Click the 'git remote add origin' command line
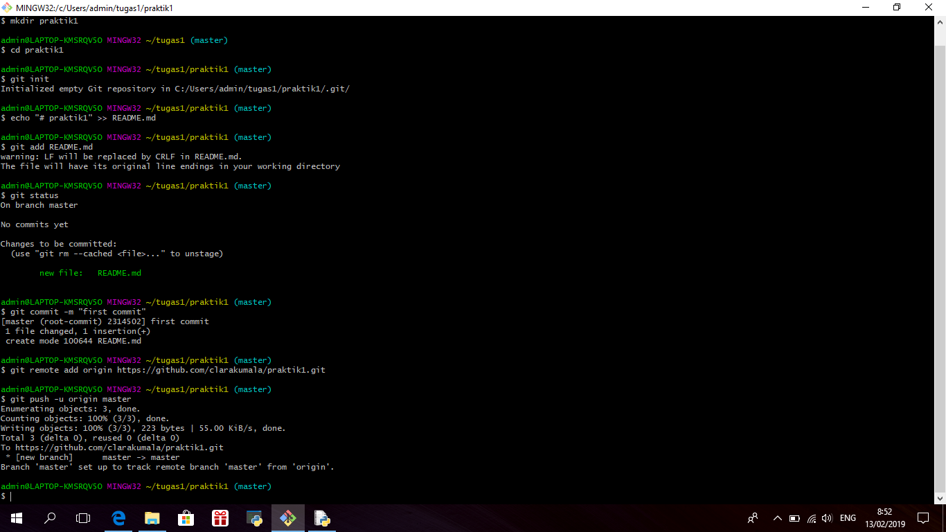Viewport: 946px width, 532px height. coord(163,370)
